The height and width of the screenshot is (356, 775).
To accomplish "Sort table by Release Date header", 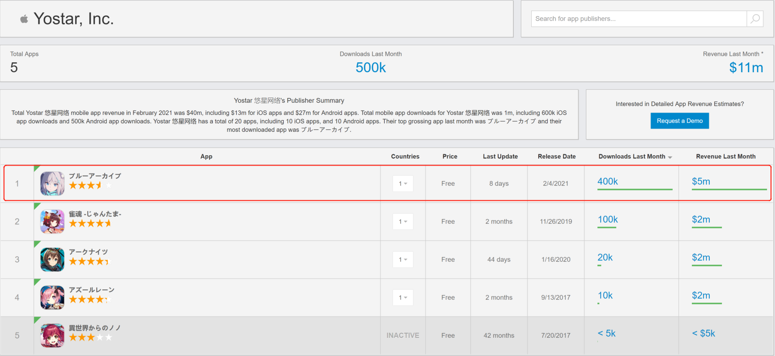I will click(x=557, y=157).
